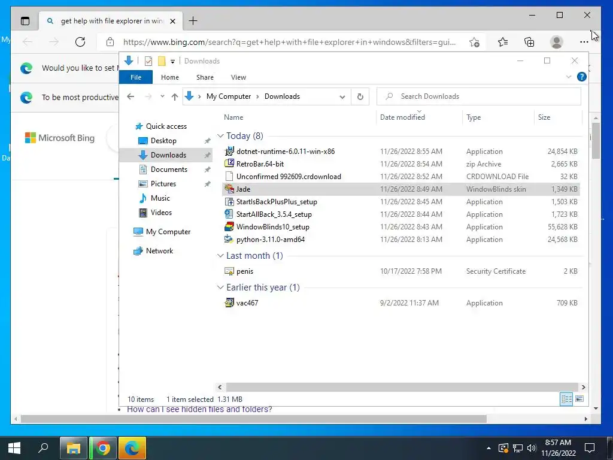Click the 'How can I see hidden files' link
The height and width of the screenshot is (460, 613).
pyautogui.click(x=199, y=409)
